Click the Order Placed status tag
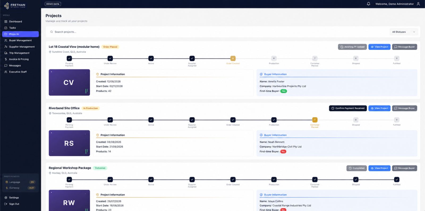The height and width of the screenshot is (211, 425). (110, 47)
